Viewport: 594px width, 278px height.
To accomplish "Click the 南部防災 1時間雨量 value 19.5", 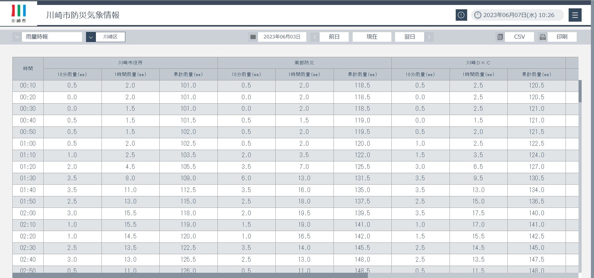I will point(304,213).
